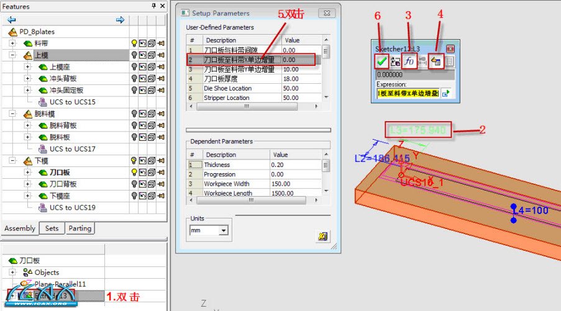The image size is (561, 311).
Task: Click the f() function icon in Sketcher
Action: click(x=409, y=61)
